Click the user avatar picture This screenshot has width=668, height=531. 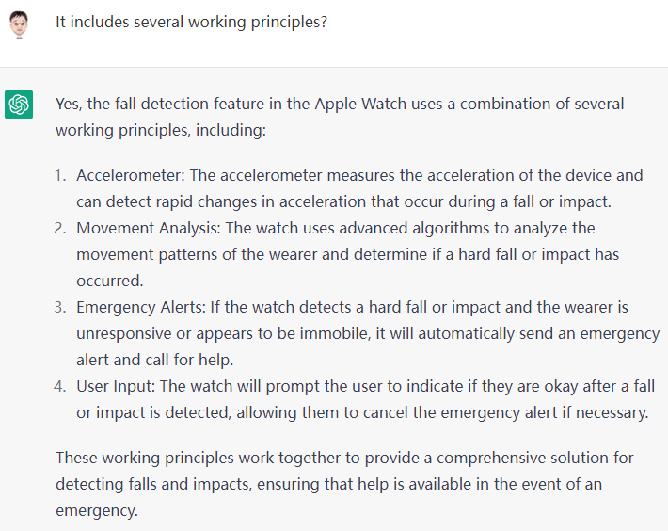pos(19,24)
